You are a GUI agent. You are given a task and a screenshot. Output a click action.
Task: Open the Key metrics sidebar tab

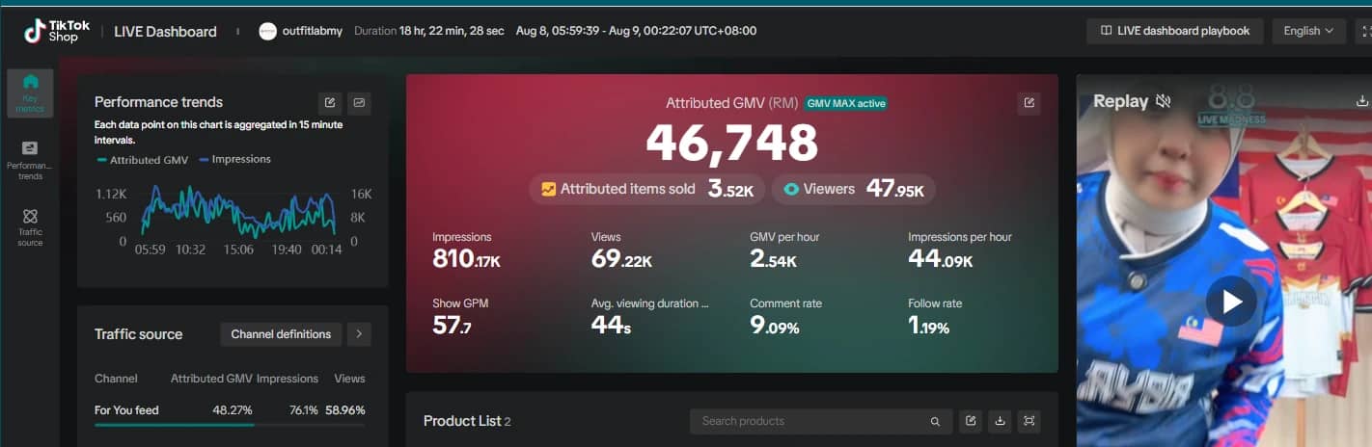[30, 93]
